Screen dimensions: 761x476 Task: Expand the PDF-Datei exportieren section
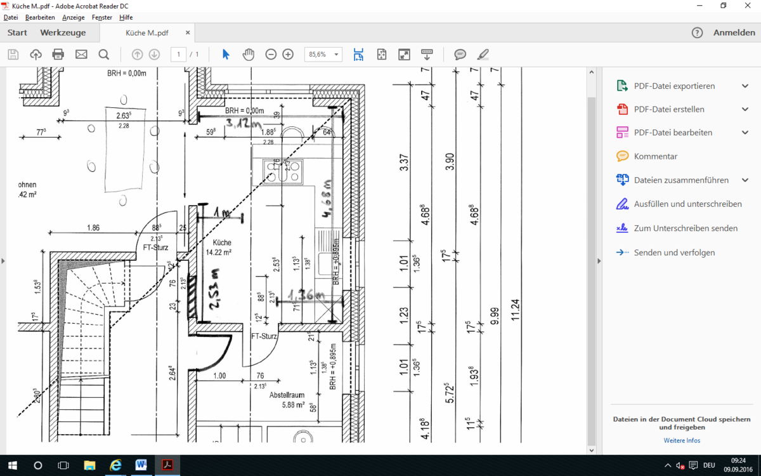point(745,86)
